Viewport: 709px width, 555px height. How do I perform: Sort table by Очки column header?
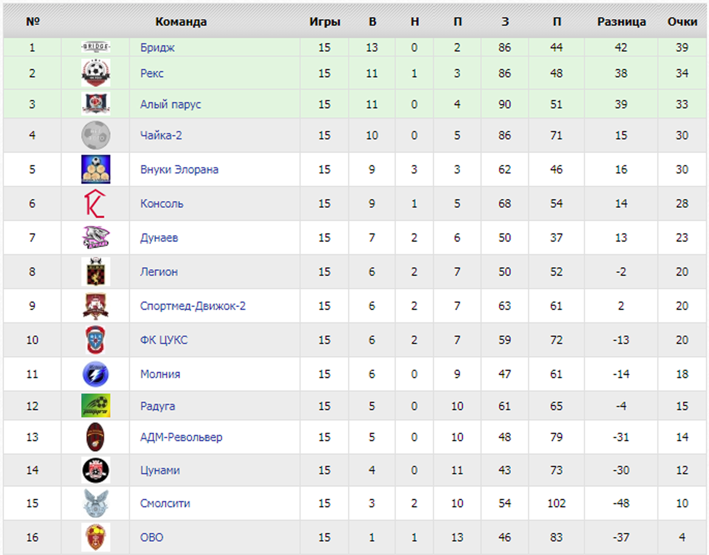click(x=682, y=21)
